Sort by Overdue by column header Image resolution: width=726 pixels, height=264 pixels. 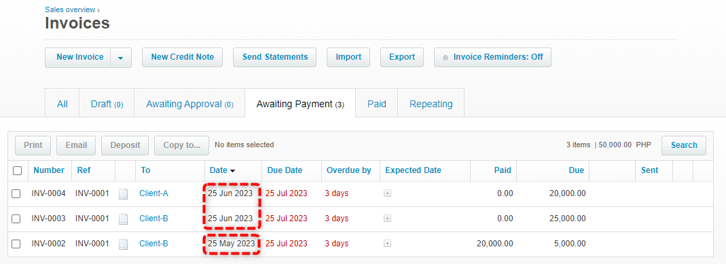click(x=348, y=170)
